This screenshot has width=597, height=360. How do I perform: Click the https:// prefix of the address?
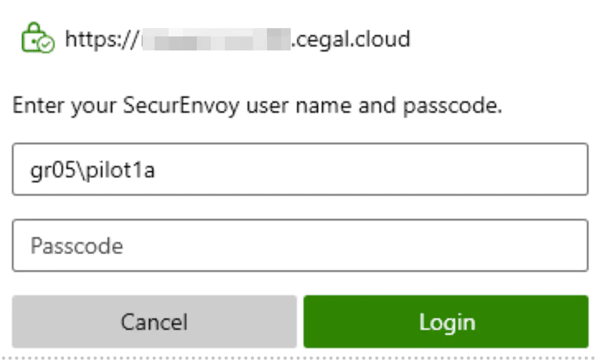tap(101, 39)
